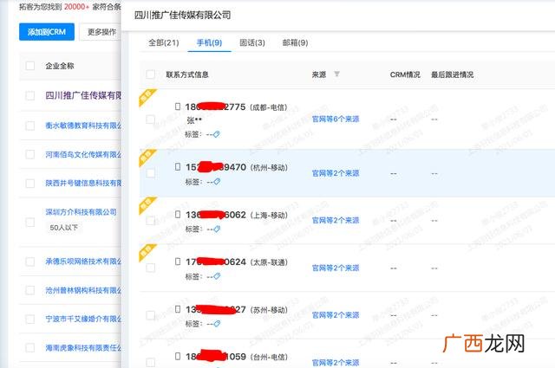The image size is (555, 368).
Task: Check the box for 沧州普林钢构科技 row
Action: pos(30,290)
